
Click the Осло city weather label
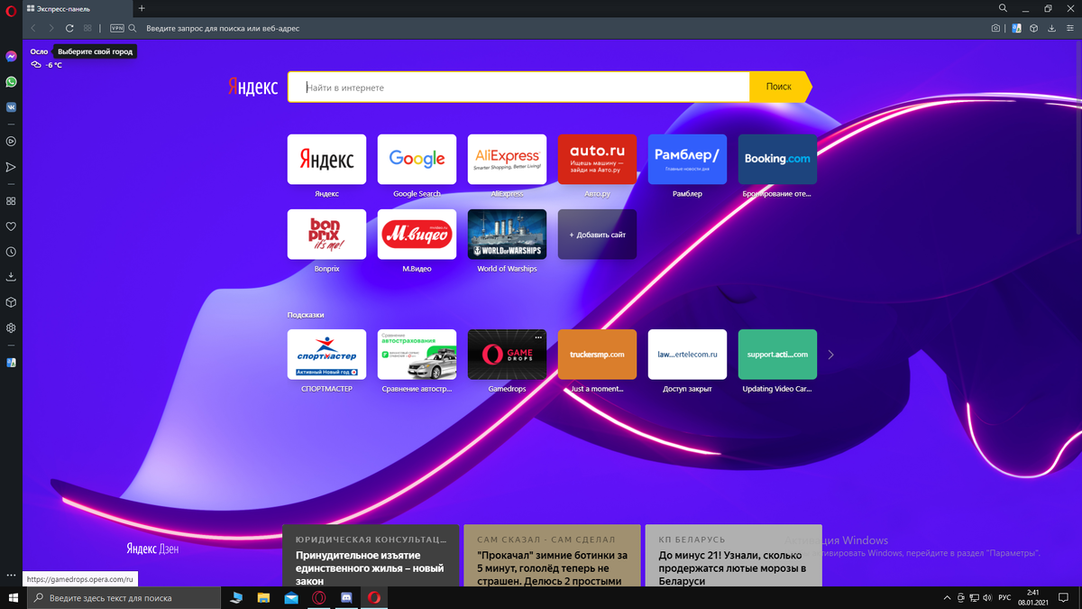point(39,51)
